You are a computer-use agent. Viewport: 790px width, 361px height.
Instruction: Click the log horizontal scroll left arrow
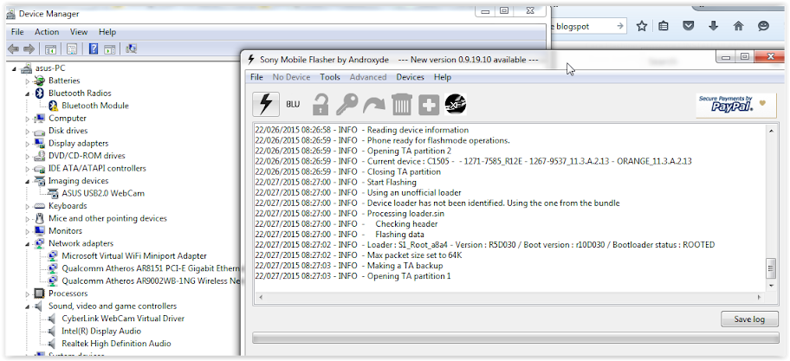coord(261,298)
